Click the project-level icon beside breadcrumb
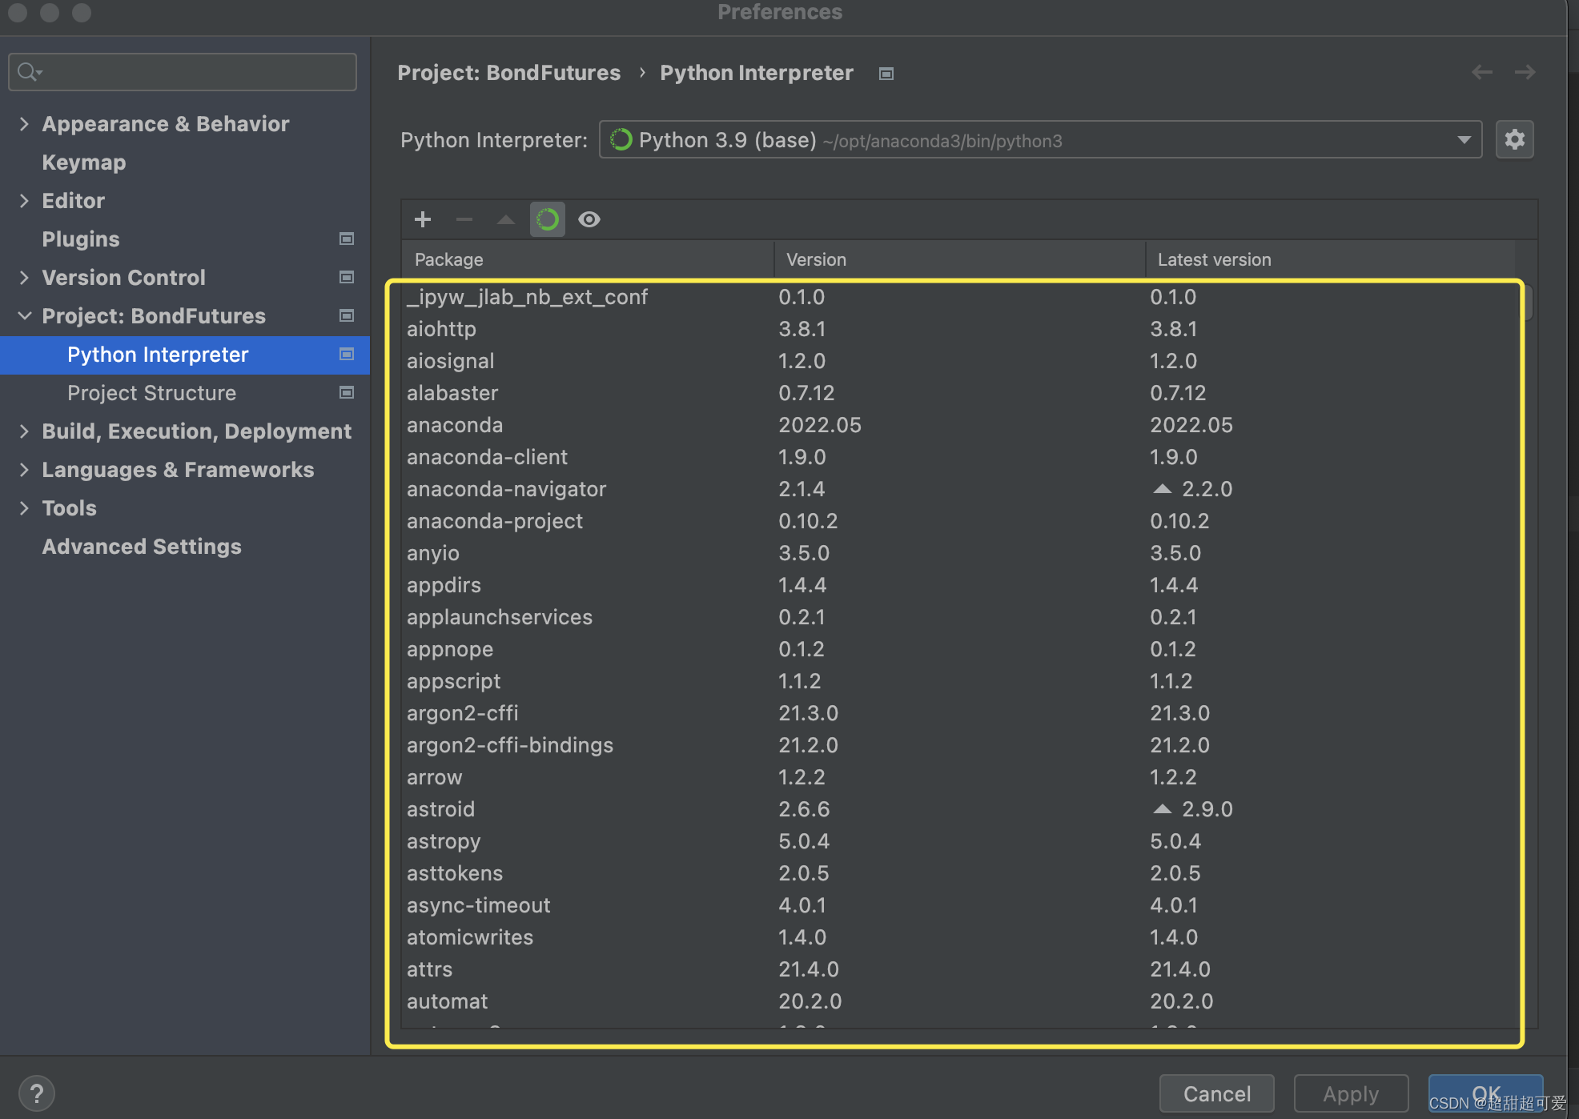This screenshot has height=1119, width=1579. point(886,74)
